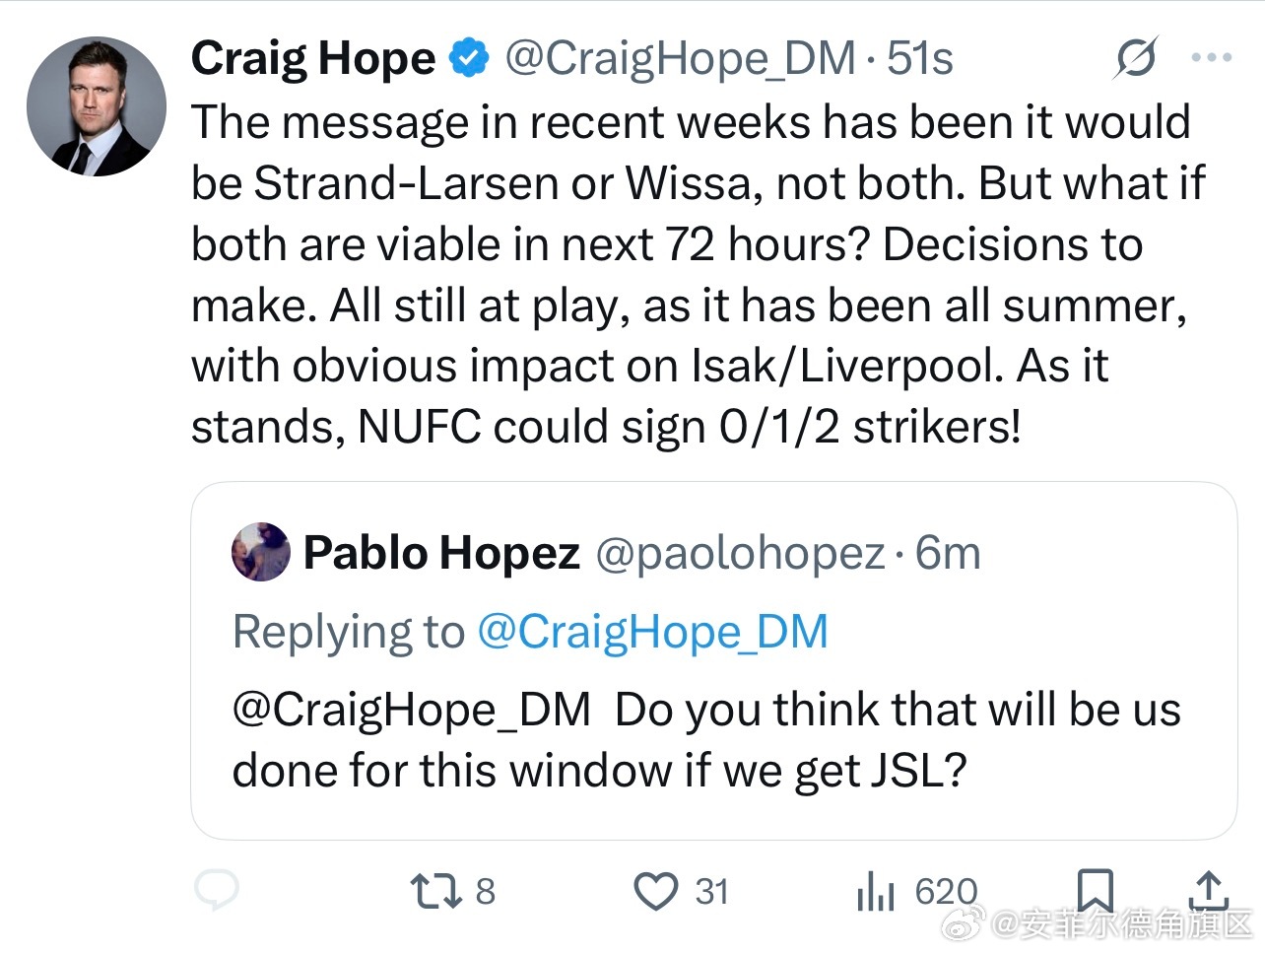Click the Craig Hope display name

coord(313,59)
